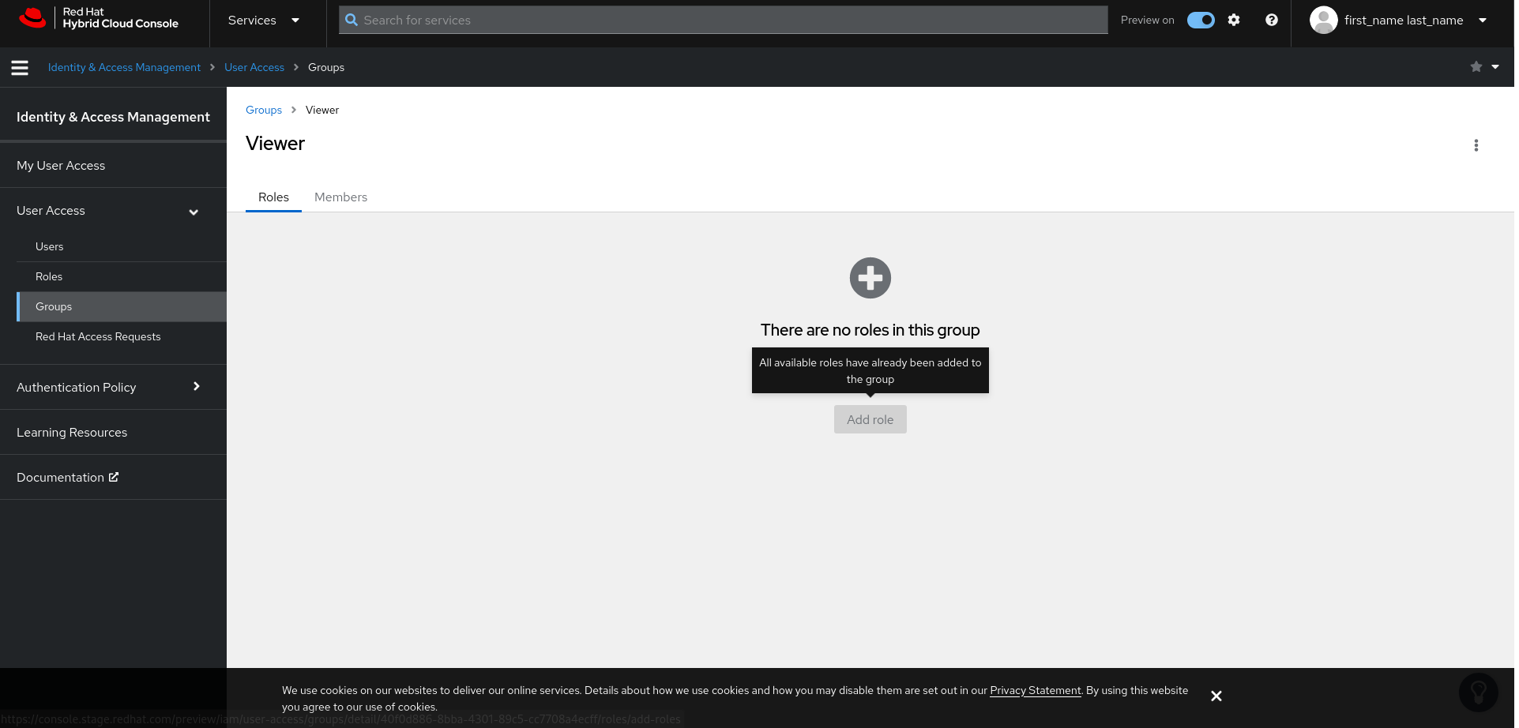
Task: Click the plus circle empty state icon
Action: [x=870, y=278]
